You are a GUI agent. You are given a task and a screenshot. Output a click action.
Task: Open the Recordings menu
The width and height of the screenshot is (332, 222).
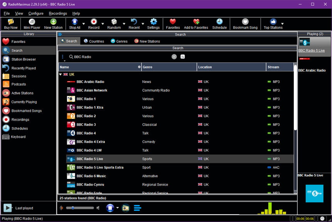[58, 13]
